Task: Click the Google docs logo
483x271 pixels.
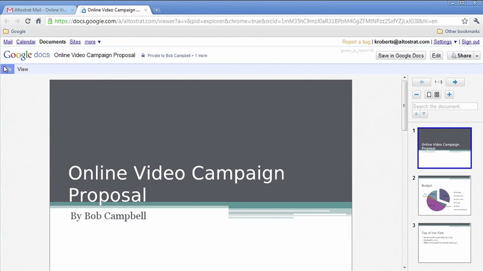Action: [26, 55]
